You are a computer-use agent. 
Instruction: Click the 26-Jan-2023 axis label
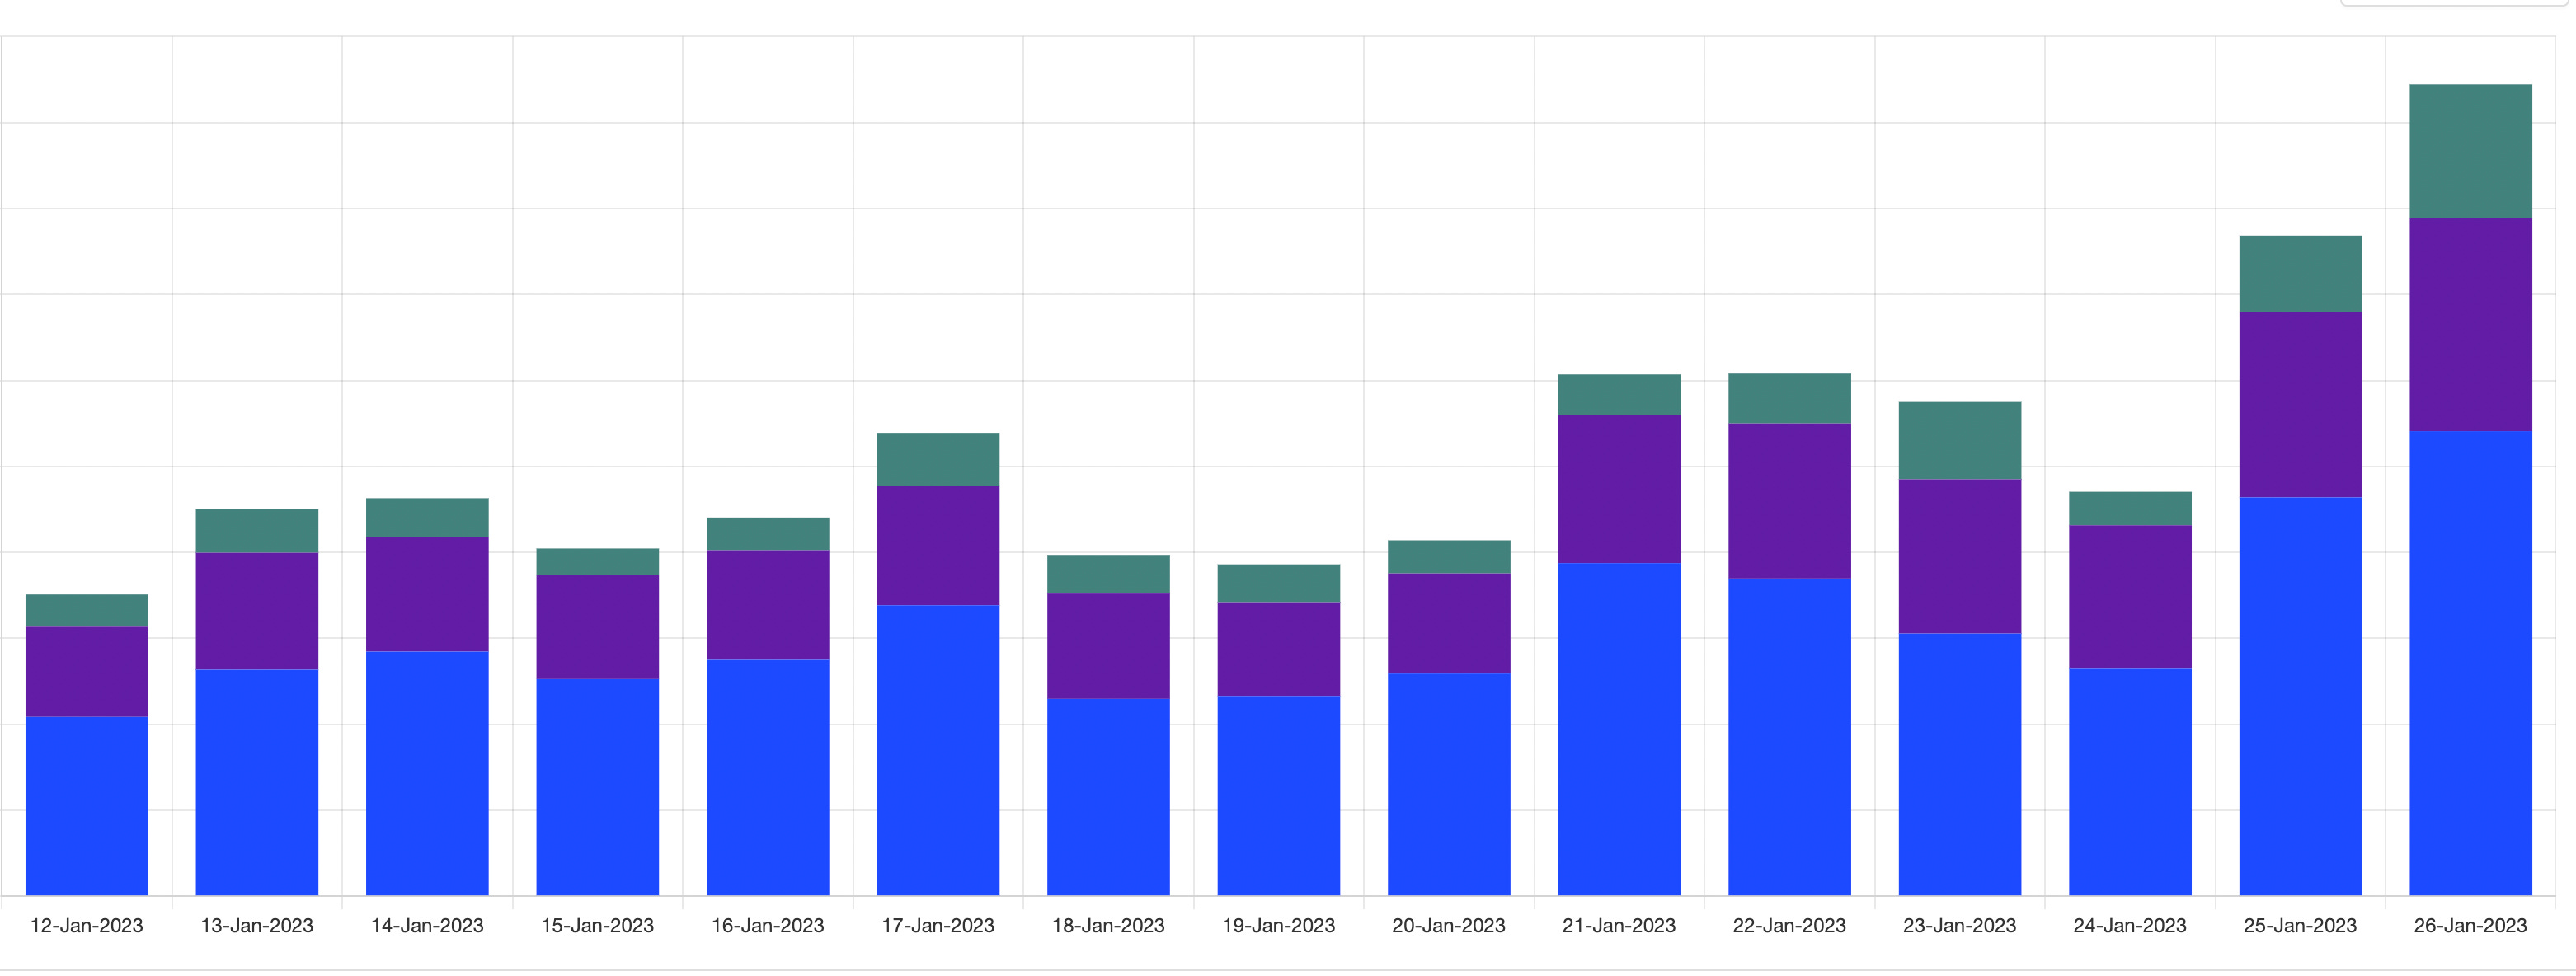tap(2469, 926)
